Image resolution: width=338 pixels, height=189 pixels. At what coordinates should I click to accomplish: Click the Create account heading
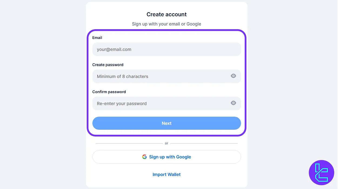[x=166, y=14]
